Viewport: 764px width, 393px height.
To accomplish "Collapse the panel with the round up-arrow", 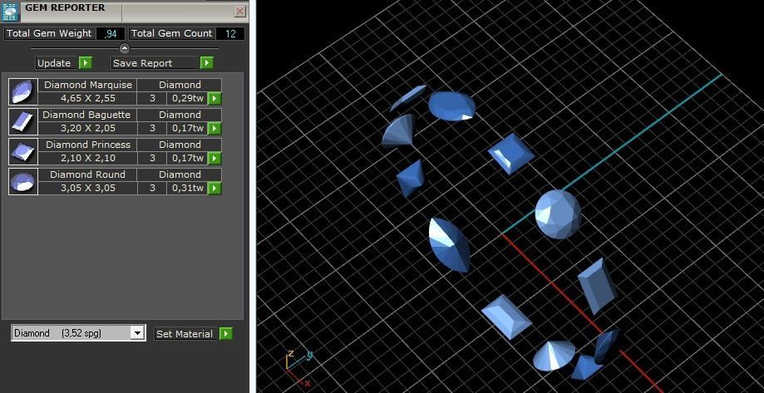I will [x=125, y=48].
